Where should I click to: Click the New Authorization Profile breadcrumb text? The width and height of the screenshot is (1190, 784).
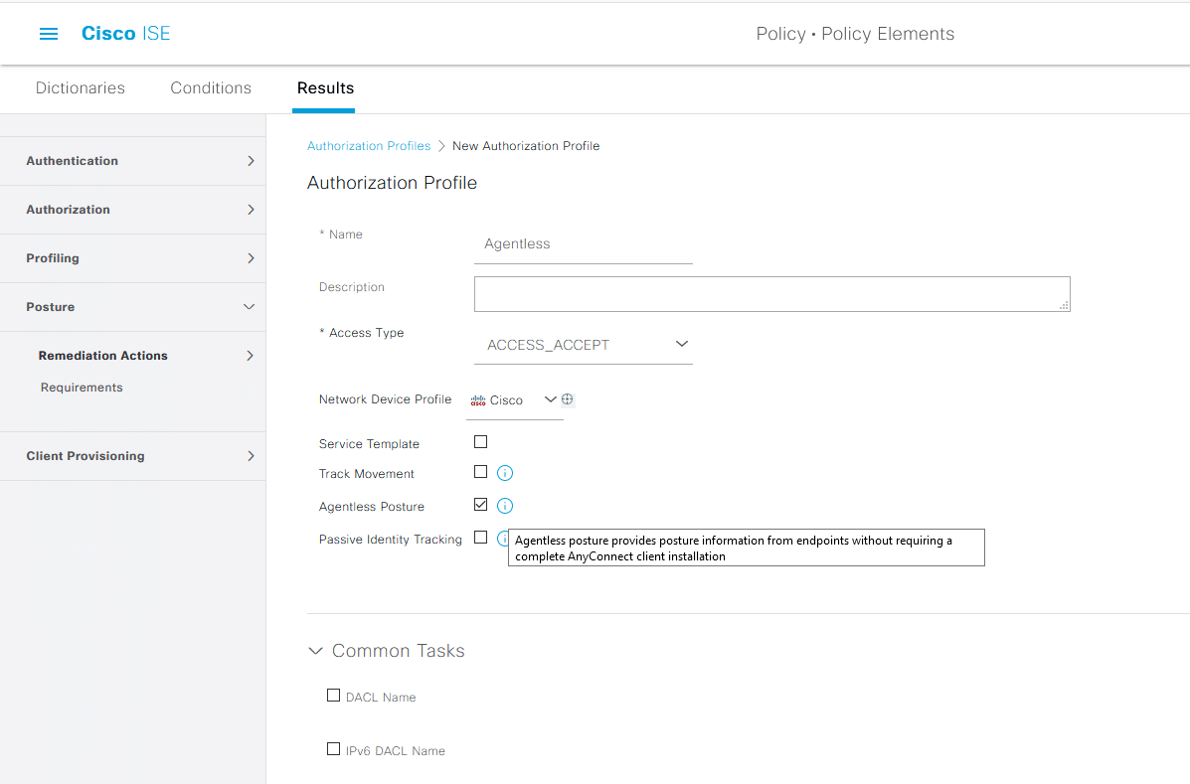pos(526,146)
